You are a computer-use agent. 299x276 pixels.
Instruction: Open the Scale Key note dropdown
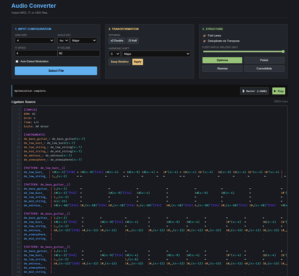(63, 40)
